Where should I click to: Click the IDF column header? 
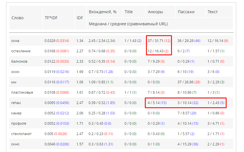pyautogui.click(x=81, y=18)
